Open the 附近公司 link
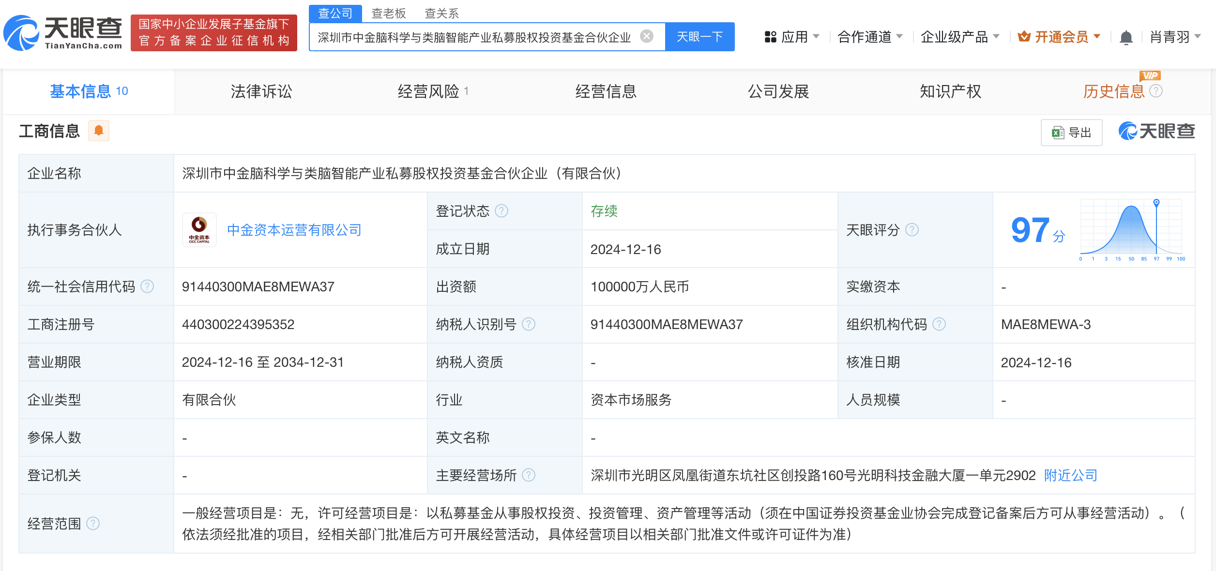 [1070, 475]
